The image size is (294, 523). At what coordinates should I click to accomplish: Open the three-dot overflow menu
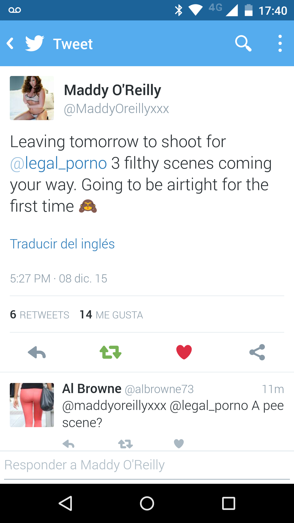280,43
